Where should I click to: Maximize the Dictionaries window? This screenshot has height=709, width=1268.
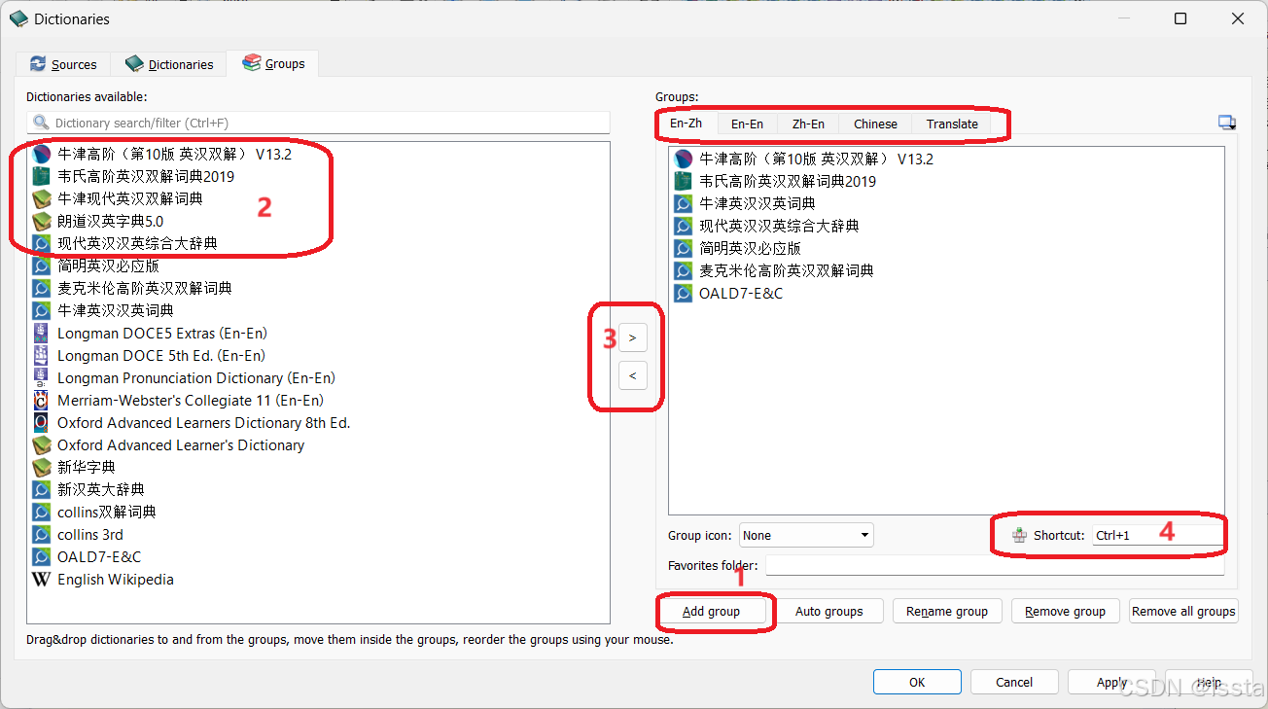pos(1180,18)
